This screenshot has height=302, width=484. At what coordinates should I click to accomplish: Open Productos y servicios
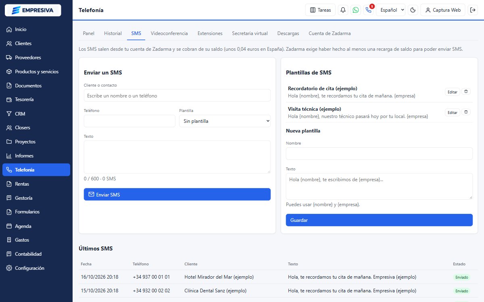(36, 72)
